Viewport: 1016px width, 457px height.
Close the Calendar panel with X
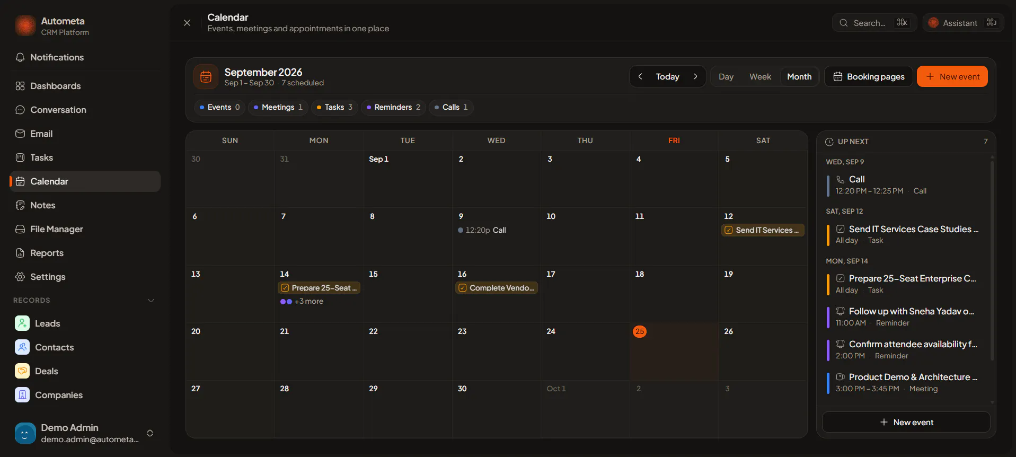point(187,23)
